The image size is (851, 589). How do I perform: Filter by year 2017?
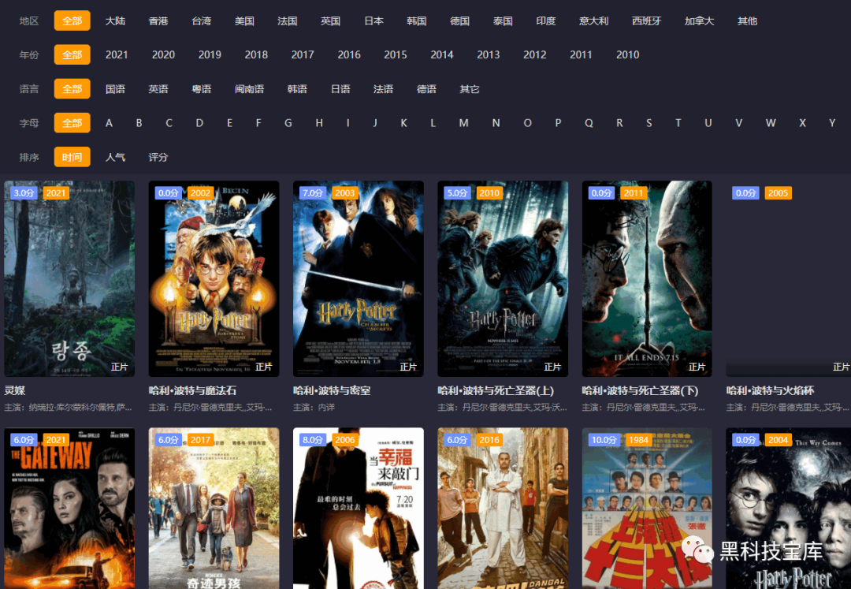303,55
